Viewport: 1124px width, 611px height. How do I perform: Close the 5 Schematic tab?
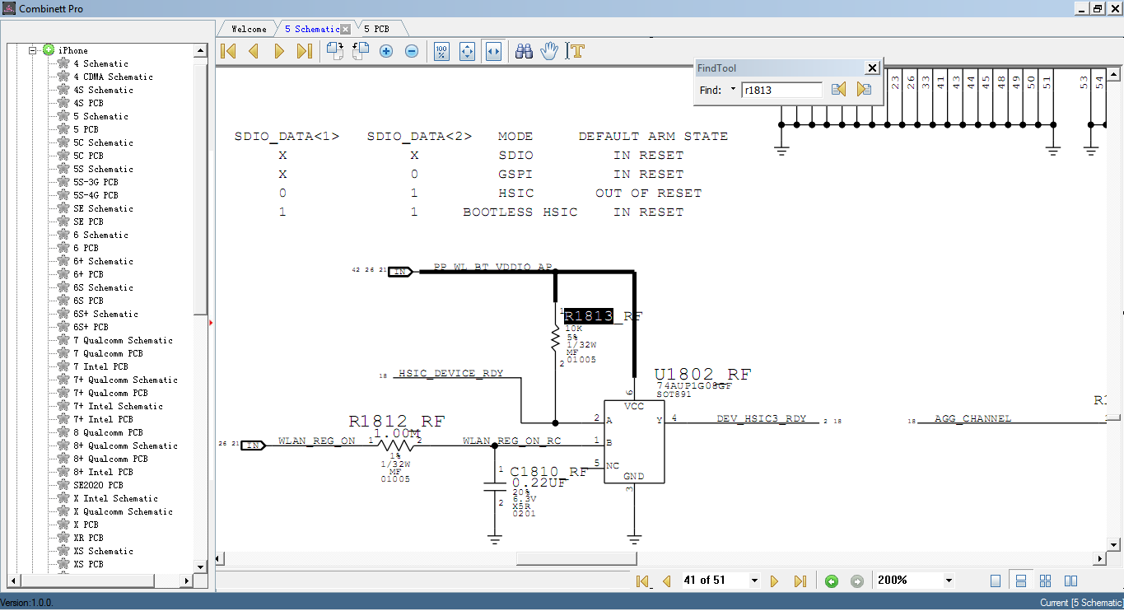click(346, 29)
